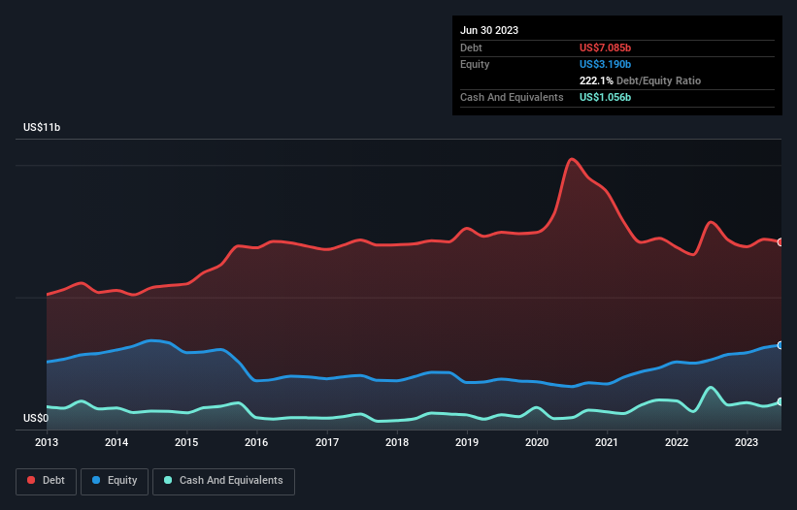Click the 222.1% Debt/Equity Ratio text
797x510 pixels.
(x=640, y=80)
